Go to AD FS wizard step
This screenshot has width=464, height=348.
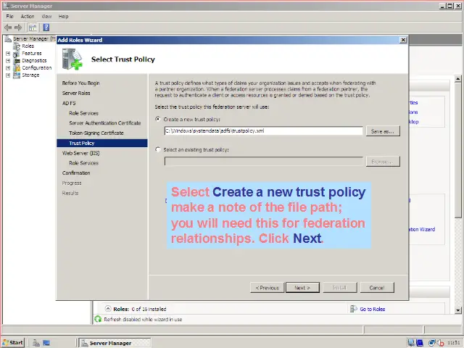[69, 103]
